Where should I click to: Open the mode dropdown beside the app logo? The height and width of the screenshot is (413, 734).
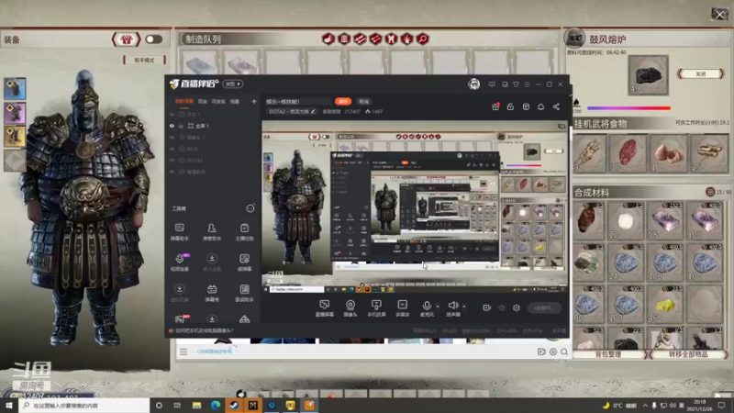233,84
